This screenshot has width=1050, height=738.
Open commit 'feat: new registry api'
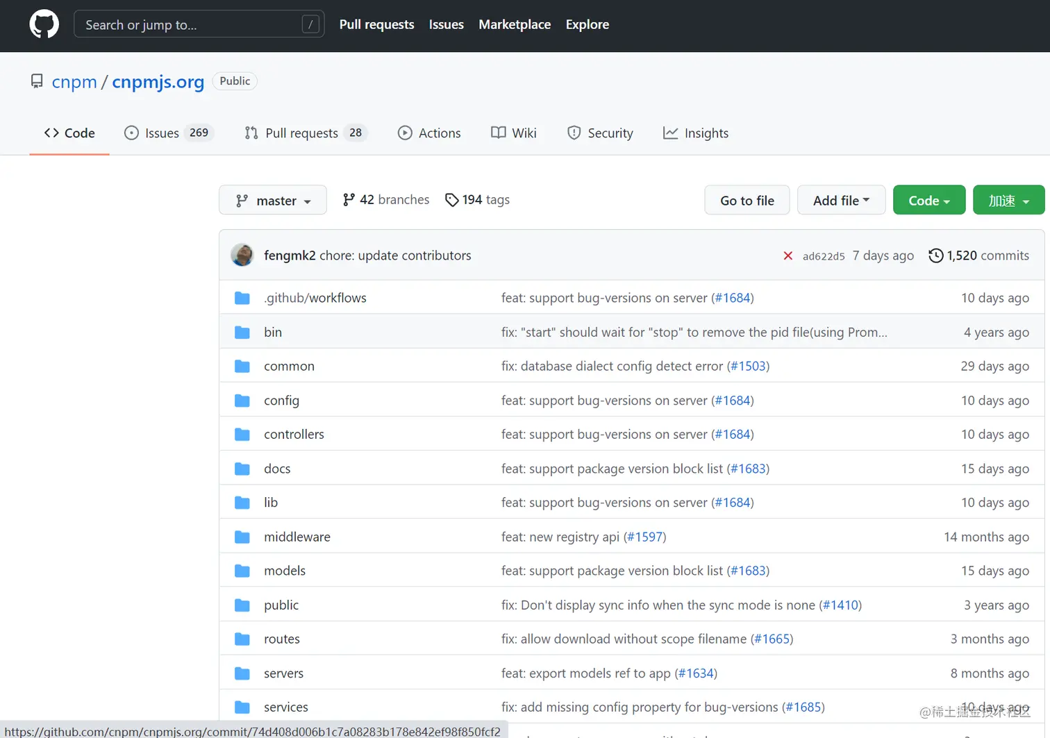click(x=560, y=537)
